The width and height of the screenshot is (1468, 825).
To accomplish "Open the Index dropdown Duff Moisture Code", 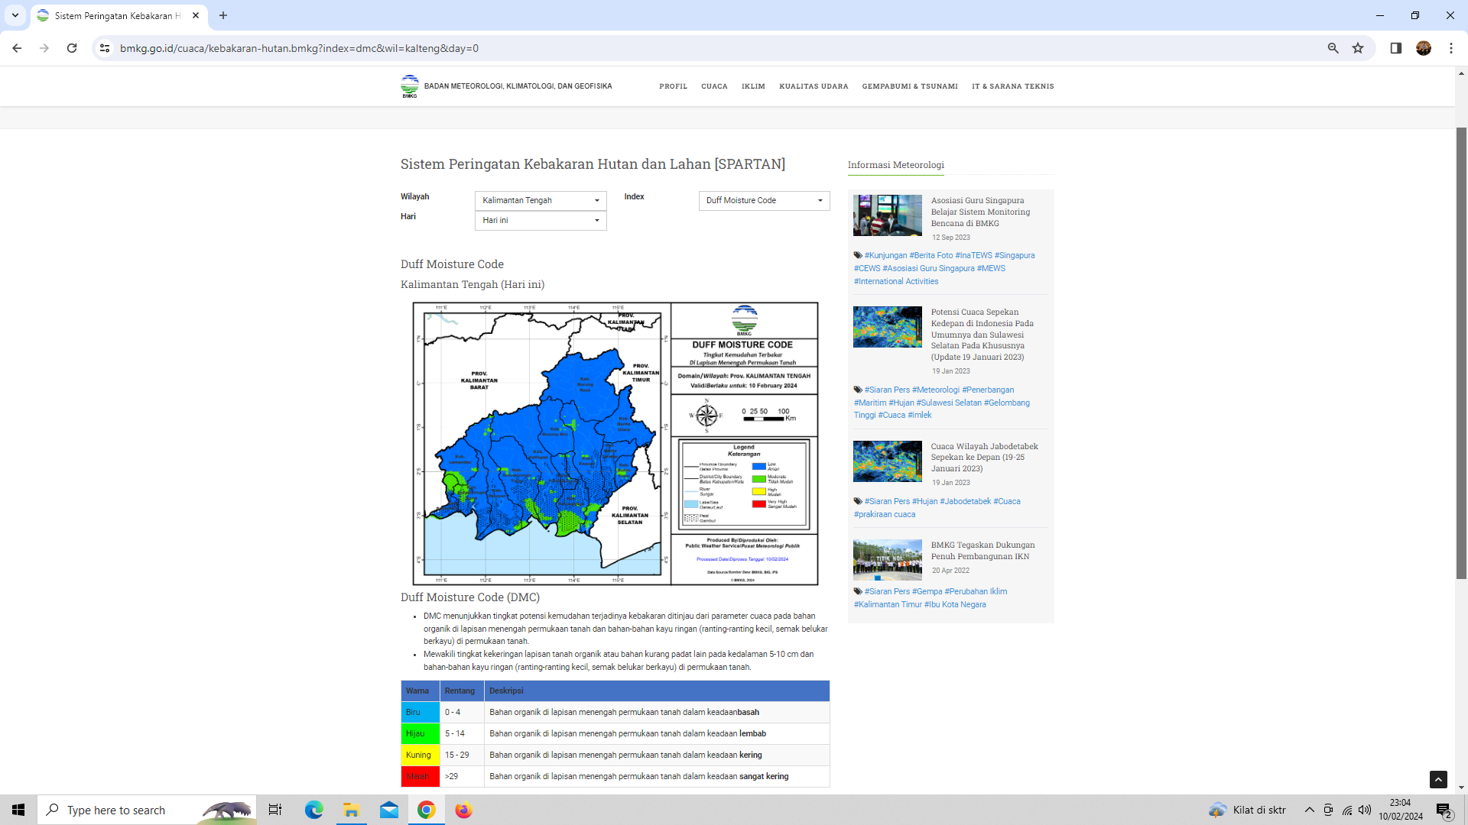I will pyautogui.click(x=764, y=200).
